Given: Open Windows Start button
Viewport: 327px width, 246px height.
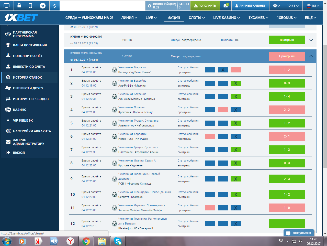Looking at the screenshot, I should [7, 241].
